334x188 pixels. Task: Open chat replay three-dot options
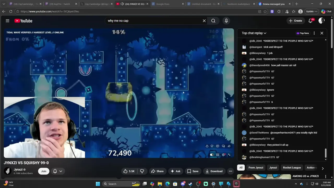click(x=314, y=33)
